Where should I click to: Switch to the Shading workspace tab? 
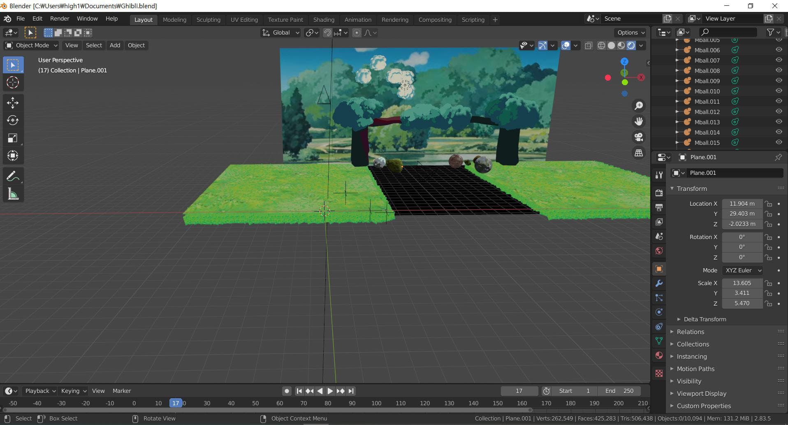click(324, 19)
